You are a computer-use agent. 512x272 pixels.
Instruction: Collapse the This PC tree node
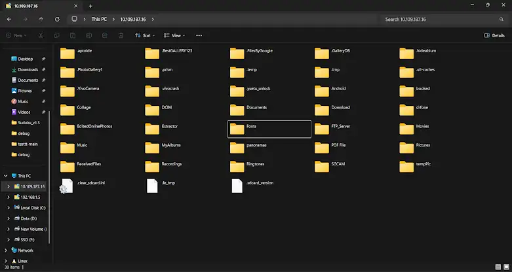pos(5,176)
